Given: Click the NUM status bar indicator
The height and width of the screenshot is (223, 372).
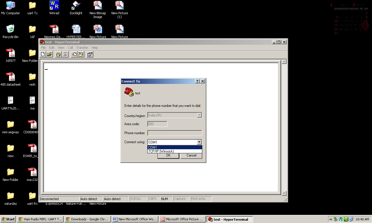Looking at the screenshot, I should [164, 199].
